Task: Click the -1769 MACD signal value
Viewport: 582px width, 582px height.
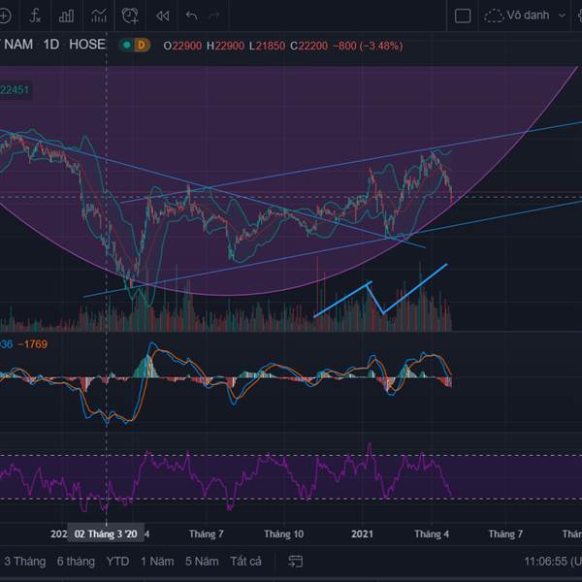Action: (32, 344)
